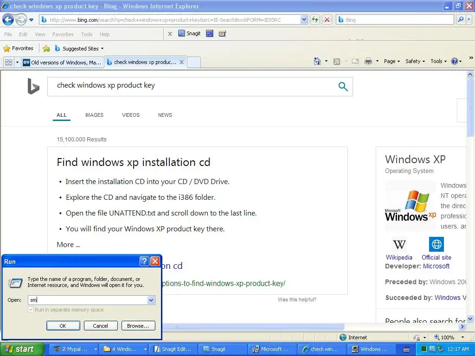The width and height of the screenshot is (475, 356).
Task: Close the Snagit toolbar with its x
Action: pos(170,33)
